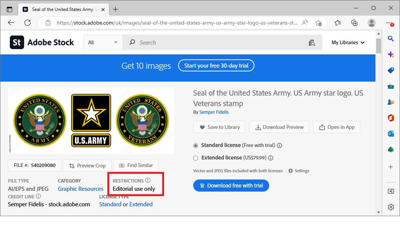Open the Copilot sparkle sidebar icon
The width and height of the screenshot is (400, 232).
point(391,54)
